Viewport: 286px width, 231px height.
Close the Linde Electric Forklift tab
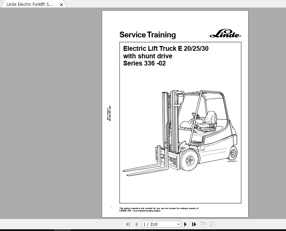point(61,4)
